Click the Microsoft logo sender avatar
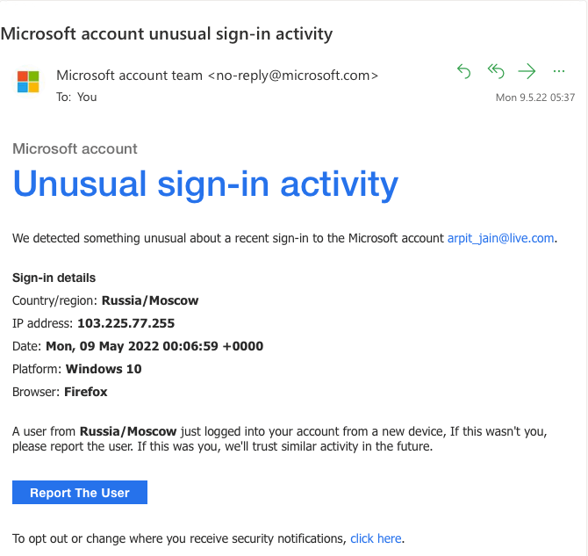The image size is (588, 556). pos(28,82)
